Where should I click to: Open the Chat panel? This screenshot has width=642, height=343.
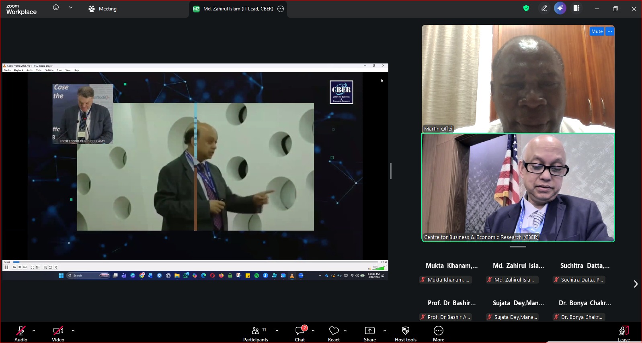click(x=300, y=333)
